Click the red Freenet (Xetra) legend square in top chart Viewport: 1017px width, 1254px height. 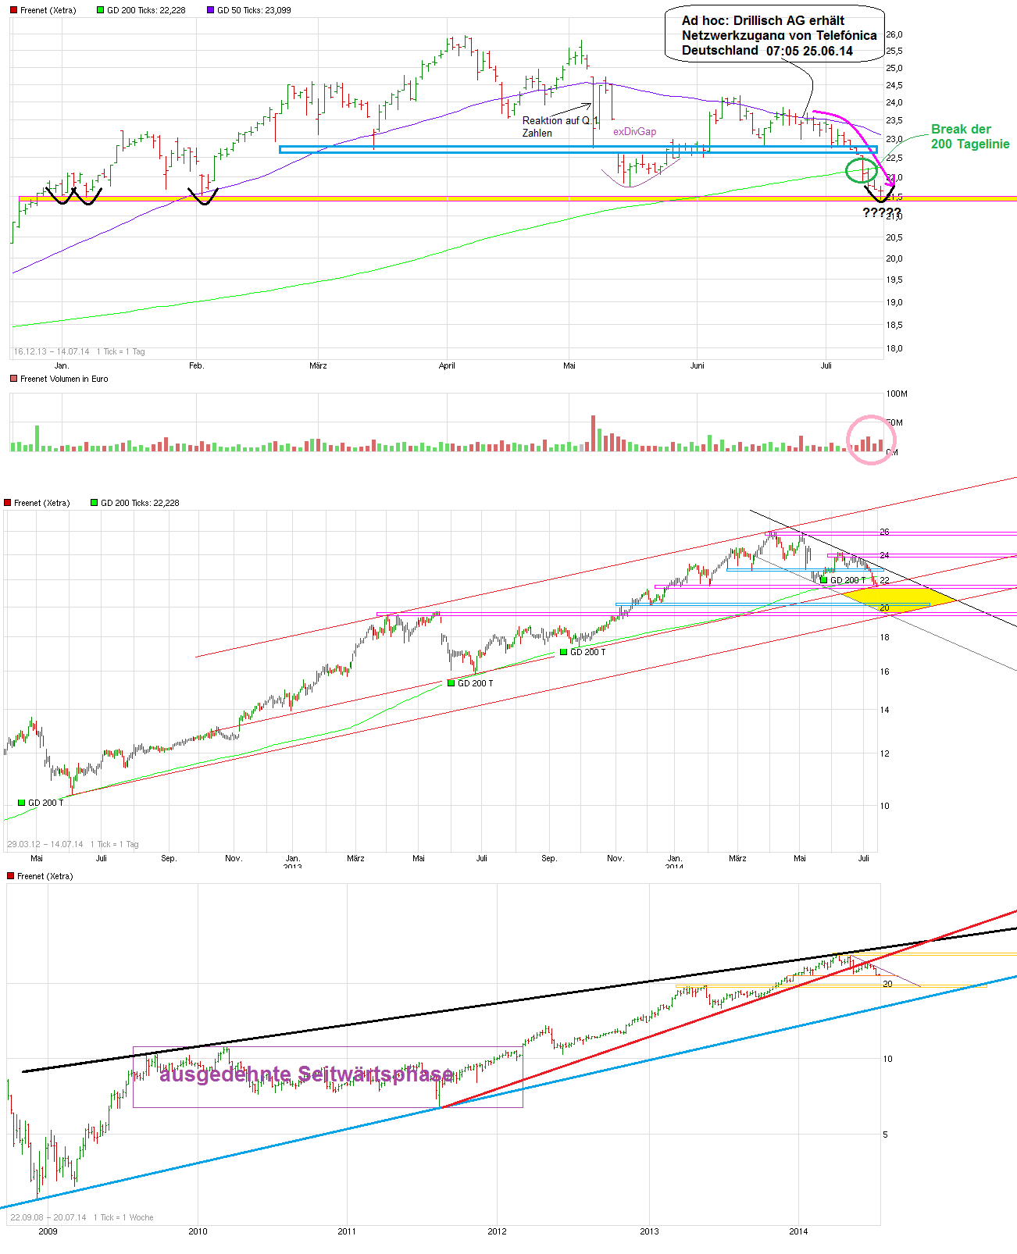13,10
